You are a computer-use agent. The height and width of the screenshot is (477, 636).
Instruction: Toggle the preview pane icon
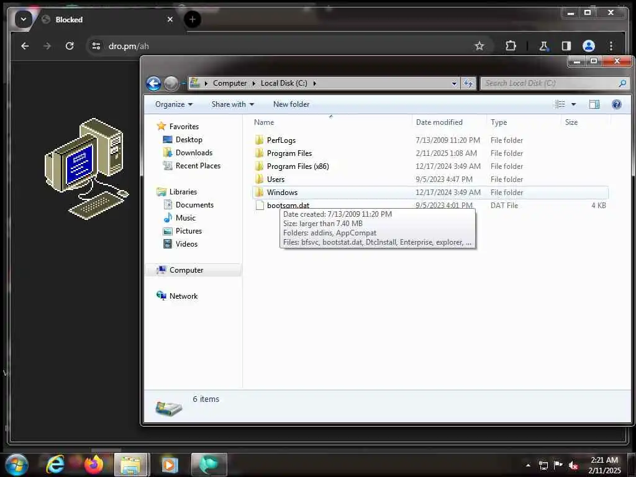tap(594, 104)
